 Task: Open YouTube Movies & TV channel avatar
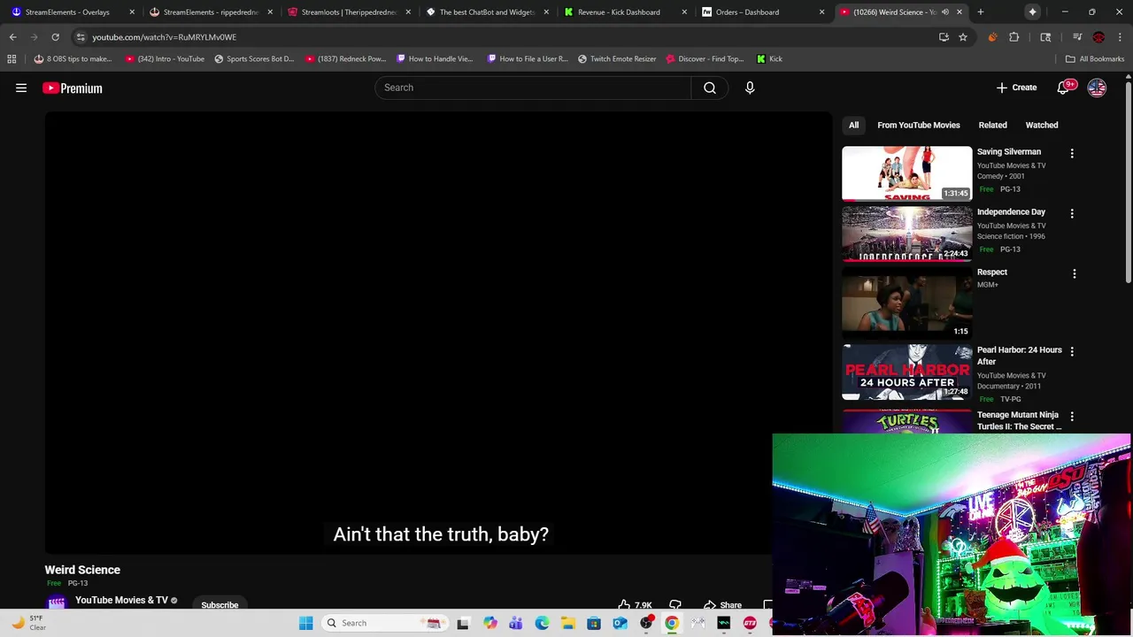tap(57, 603)
